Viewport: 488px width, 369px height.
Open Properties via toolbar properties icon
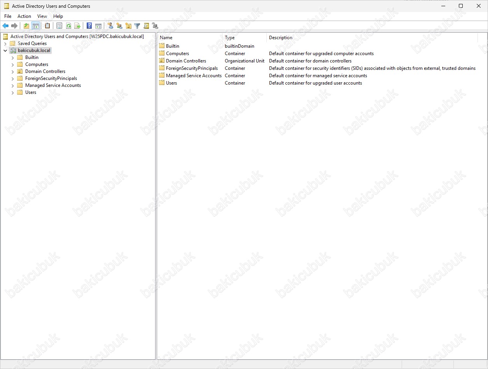[x=59, y=26]
